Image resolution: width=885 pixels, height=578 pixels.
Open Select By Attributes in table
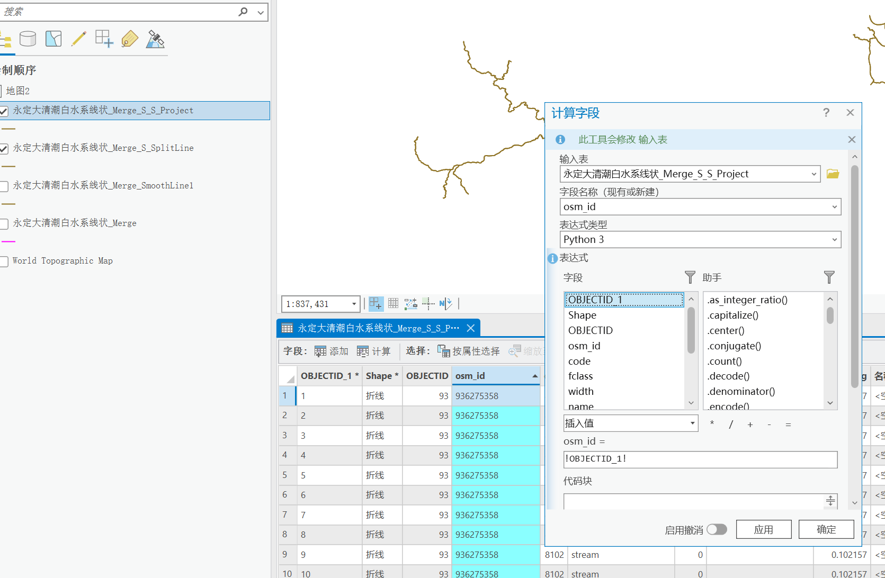click(x=469, y=351)
